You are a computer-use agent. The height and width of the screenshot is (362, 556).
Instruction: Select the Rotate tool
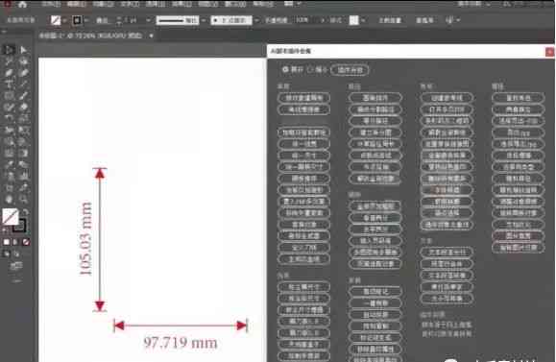tap(9, 118)
